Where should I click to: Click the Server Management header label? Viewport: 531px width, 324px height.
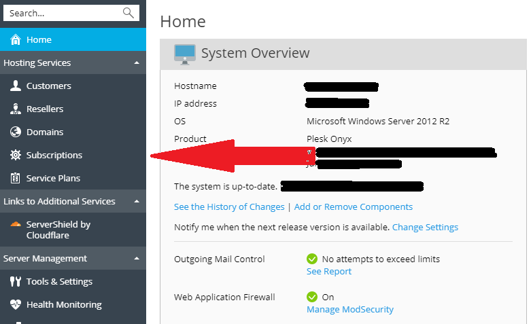(x=45, y=258)
